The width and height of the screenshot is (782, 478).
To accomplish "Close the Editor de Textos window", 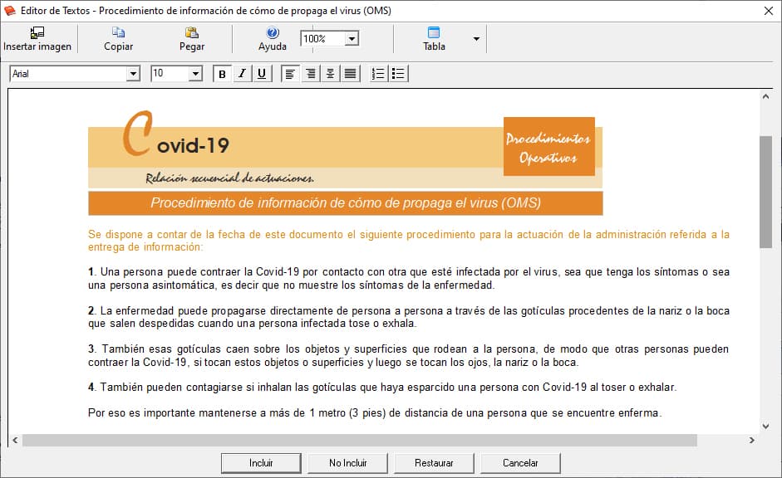I will [x=769, y=11].
